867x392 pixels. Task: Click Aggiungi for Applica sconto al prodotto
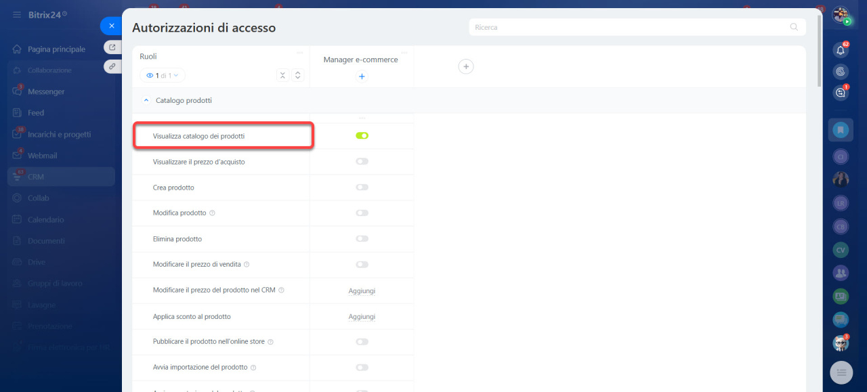(x=362, y=317)
